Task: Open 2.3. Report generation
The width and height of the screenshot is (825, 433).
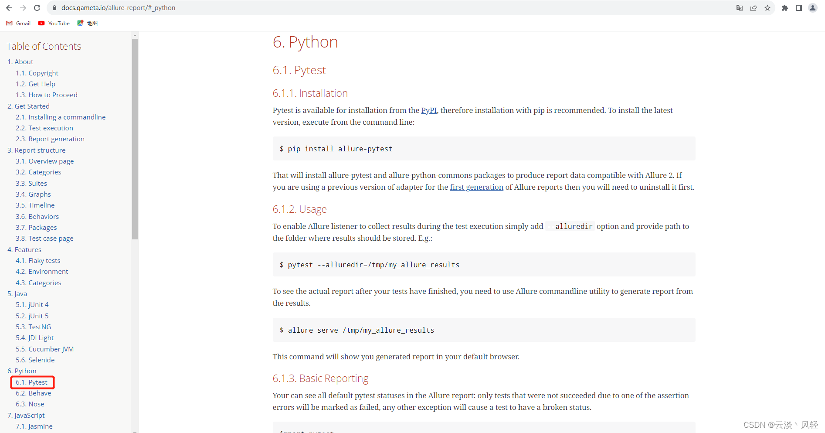Action: click(50, 139)
